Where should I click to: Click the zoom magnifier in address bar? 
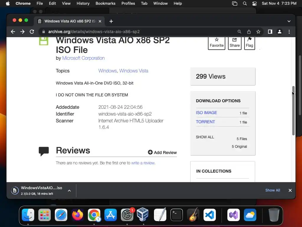[239, 32]
